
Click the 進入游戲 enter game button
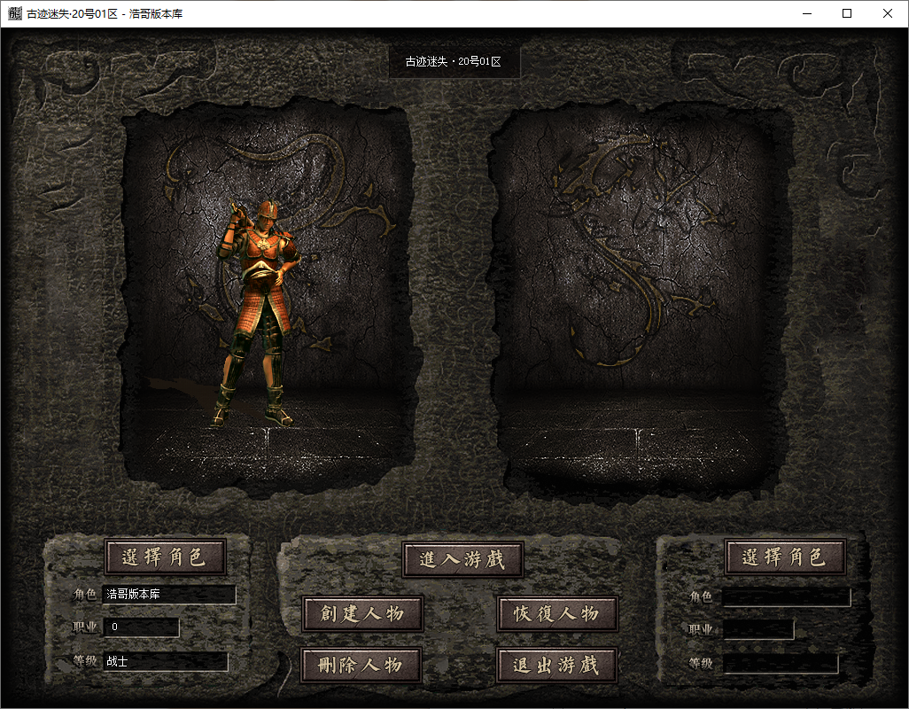[x=462, y=559]
